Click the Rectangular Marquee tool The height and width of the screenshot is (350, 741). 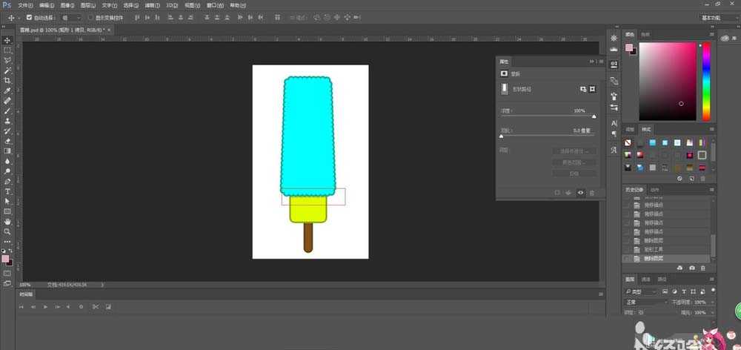click(7, 50)
